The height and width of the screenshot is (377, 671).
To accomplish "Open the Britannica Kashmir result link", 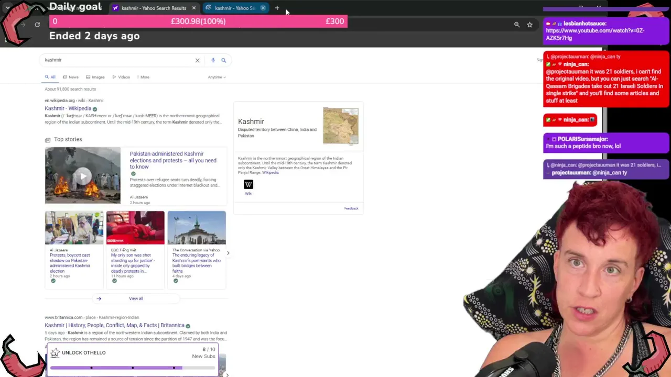I will click(x=114, y=325).
